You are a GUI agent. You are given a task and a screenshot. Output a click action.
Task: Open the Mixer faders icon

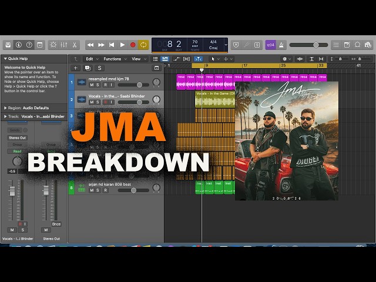click(x=64, y=45)
